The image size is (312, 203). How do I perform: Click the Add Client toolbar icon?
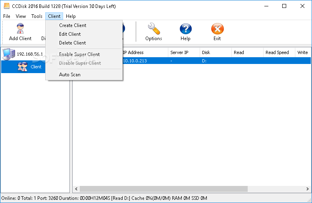click(20, 29)
